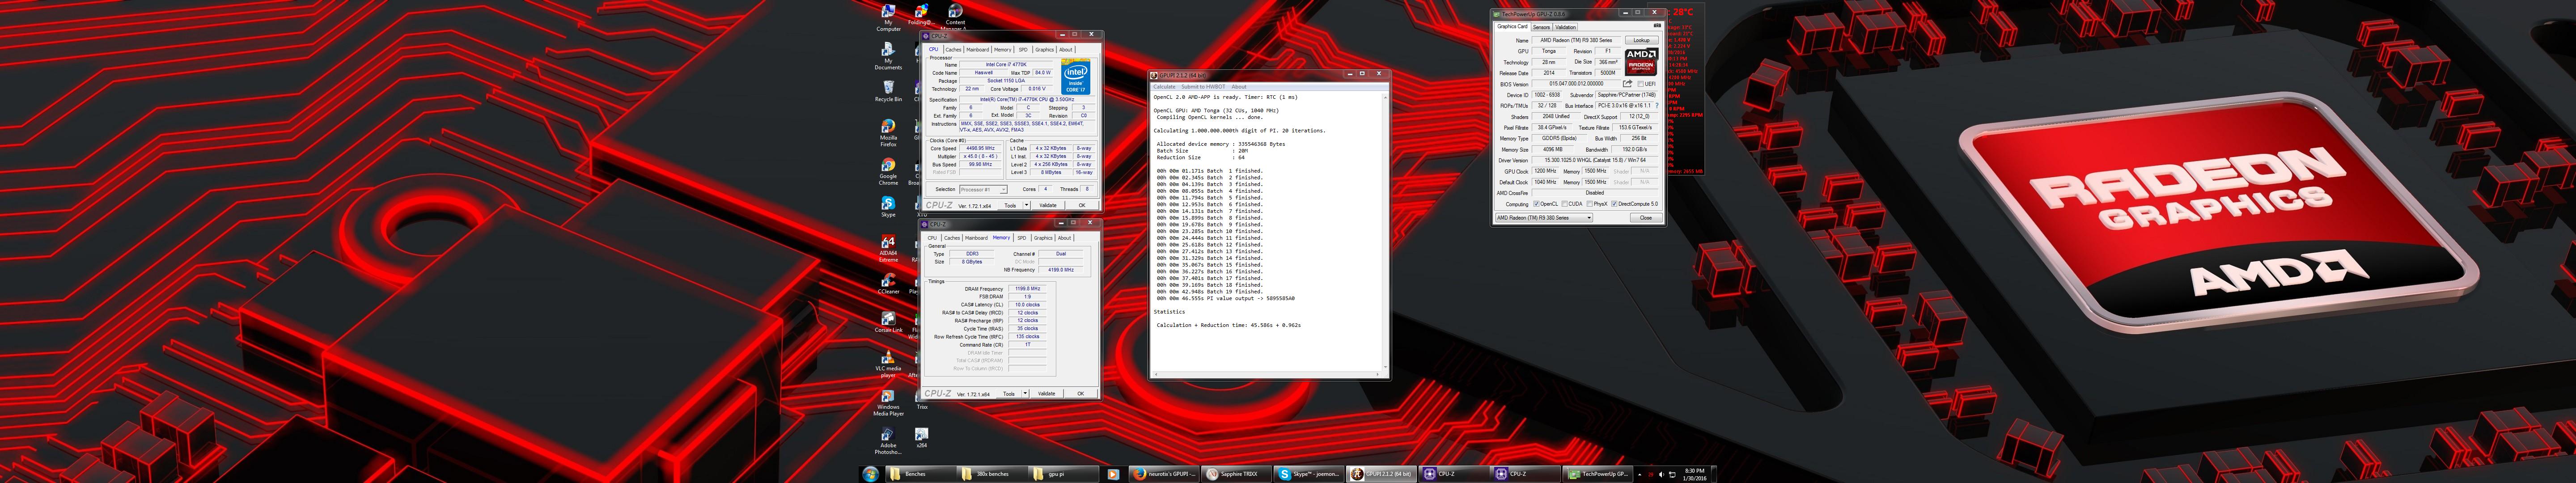Switch to Firefox neurotix's GPUPI taskbar item
Screen dimensions: 2576x483
coord(1164,474)
